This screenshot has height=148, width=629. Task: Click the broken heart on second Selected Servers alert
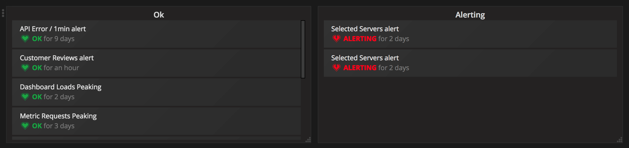336,68
